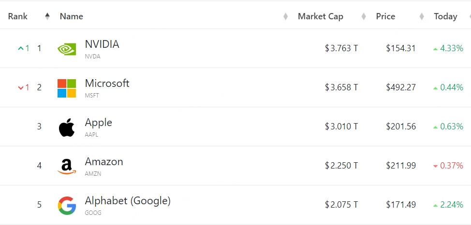Open the Alphabet (Google) company link

point(128,201)
